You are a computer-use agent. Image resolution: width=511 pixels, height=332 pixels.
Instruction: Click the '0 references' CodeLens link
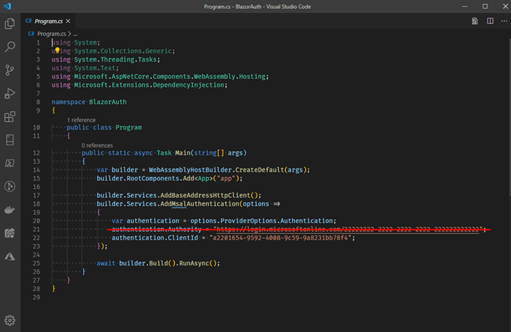click(x=97, y=145)
